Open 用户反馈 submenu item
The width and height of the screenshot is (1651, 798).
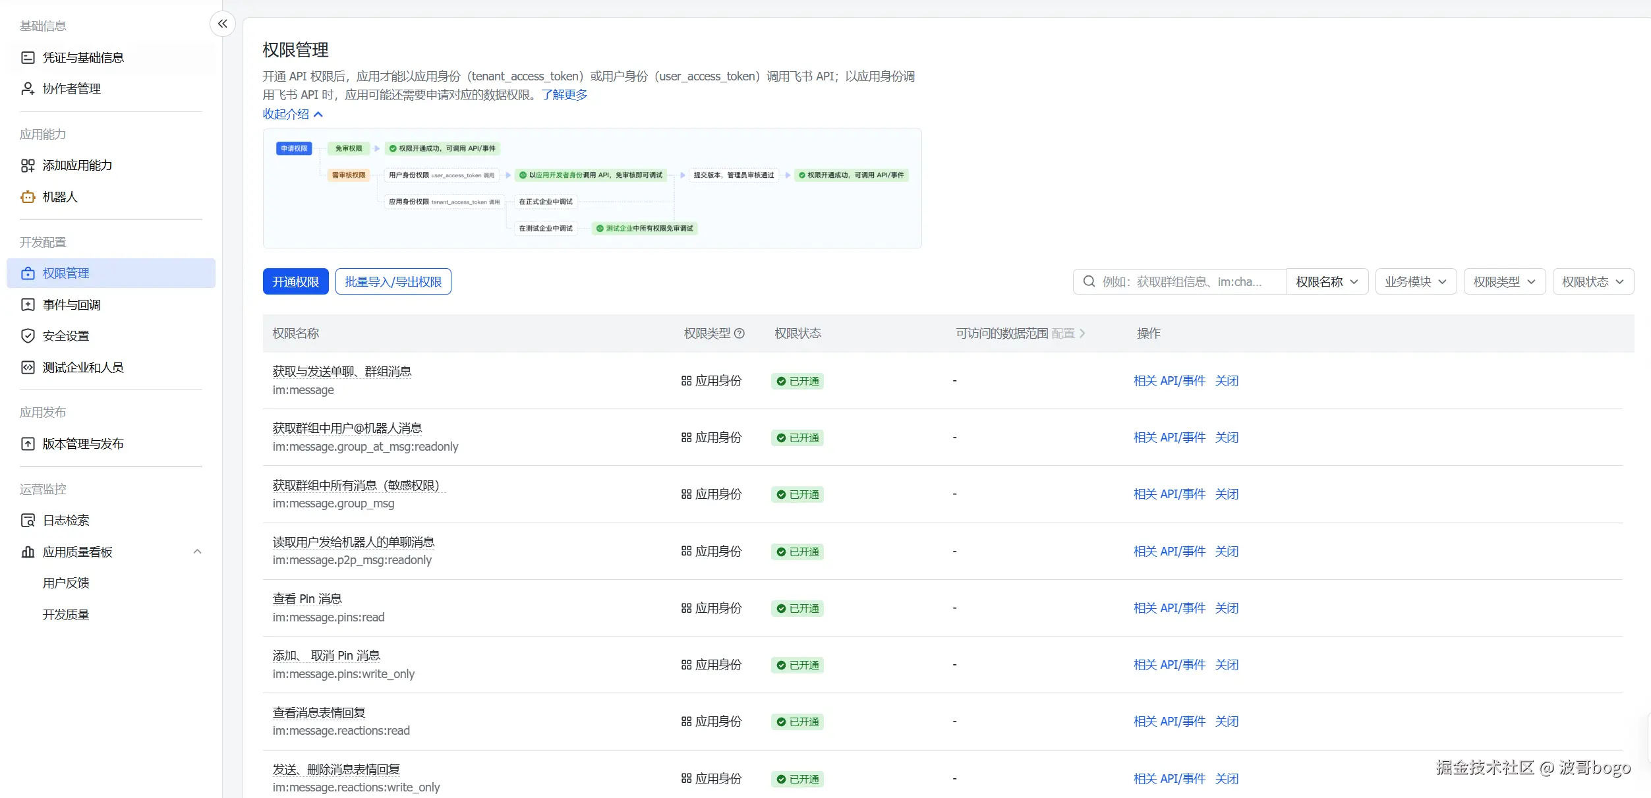point(66,583)
